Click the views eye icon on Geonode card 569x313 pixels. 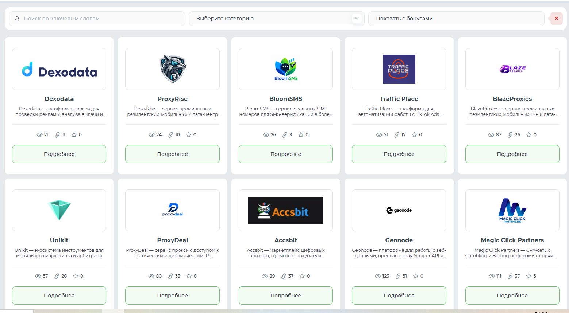(x=378, y=276)
